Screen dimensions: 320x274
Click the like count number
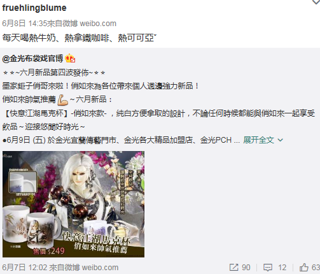point(316,268)
